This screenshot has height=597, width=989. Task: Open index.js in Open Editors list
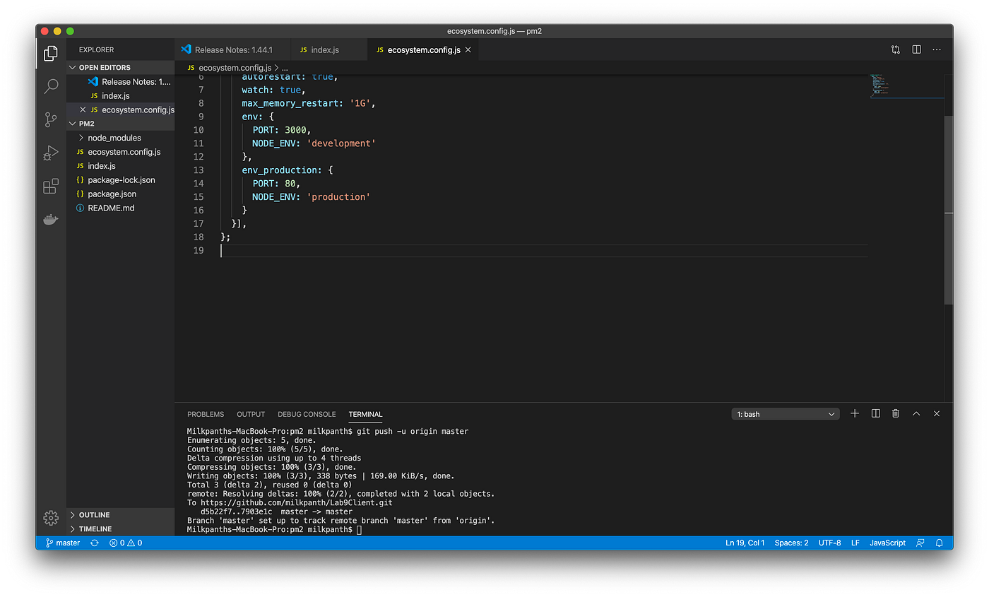[x=121, y=95]
